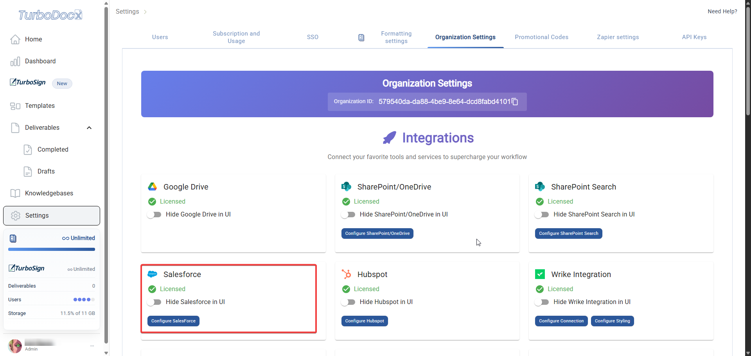This screenshot has height=356, width=751.
Task: Toggle Hide Google Drive in UI
Action: click(x=154, y=215)
